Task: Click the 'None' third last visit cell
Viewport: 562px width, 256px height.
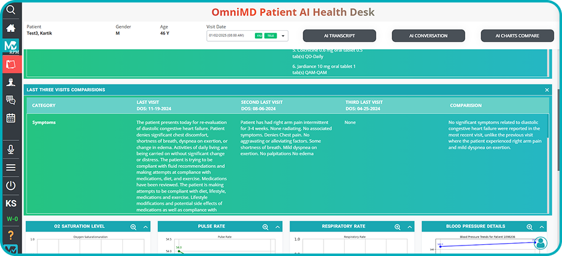Action: (350, 122)
